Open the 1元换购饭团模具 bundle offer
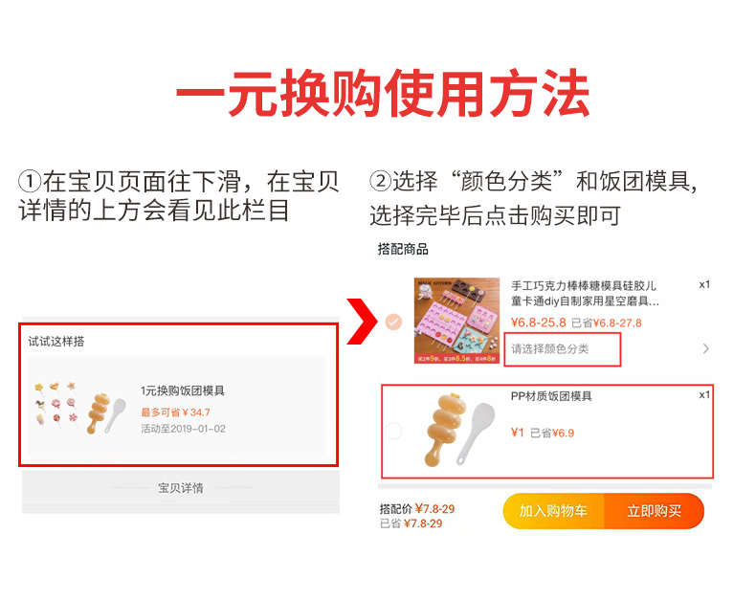756x601 pixels. pos(177,406)
